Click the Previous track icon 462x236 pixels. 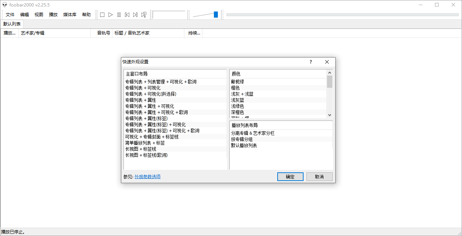pos(127,14)
